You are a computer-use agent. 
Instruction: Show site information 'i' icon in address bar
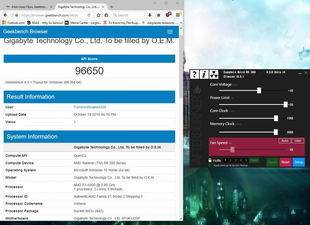[12, 15]
